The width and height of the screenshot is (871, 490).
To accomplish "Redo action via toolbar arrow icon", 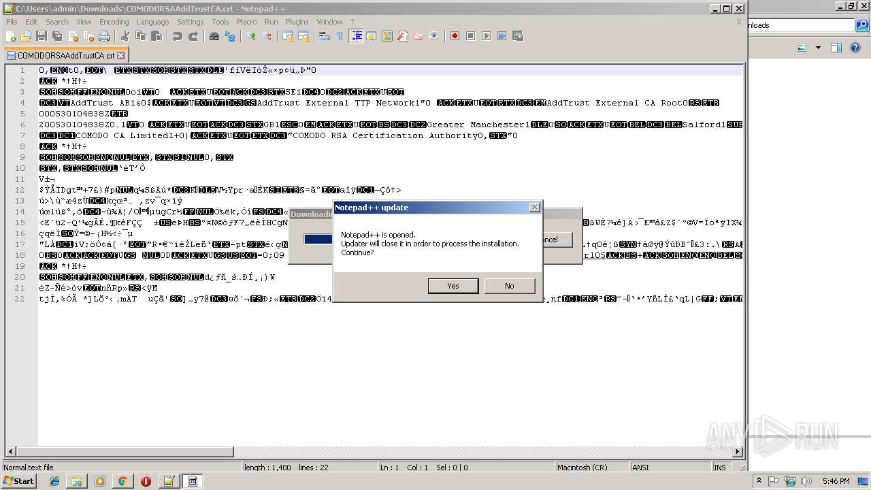I will point(193,36).
